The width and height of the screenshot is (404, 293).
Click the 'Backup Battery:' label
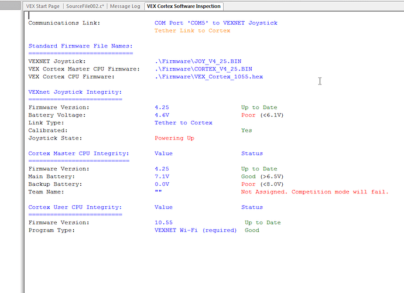coord(55,185)
